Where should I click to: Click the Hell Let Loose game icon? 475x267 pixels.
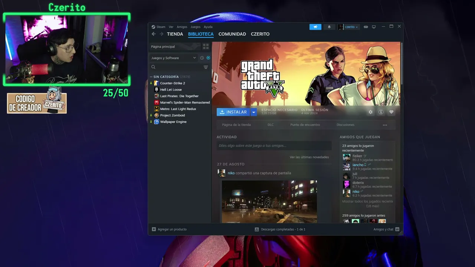[157, 89]
